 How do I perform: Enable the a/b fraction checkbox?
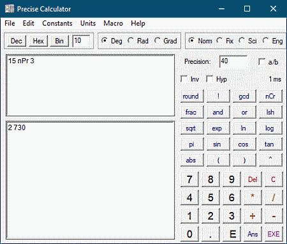point(269,62)
